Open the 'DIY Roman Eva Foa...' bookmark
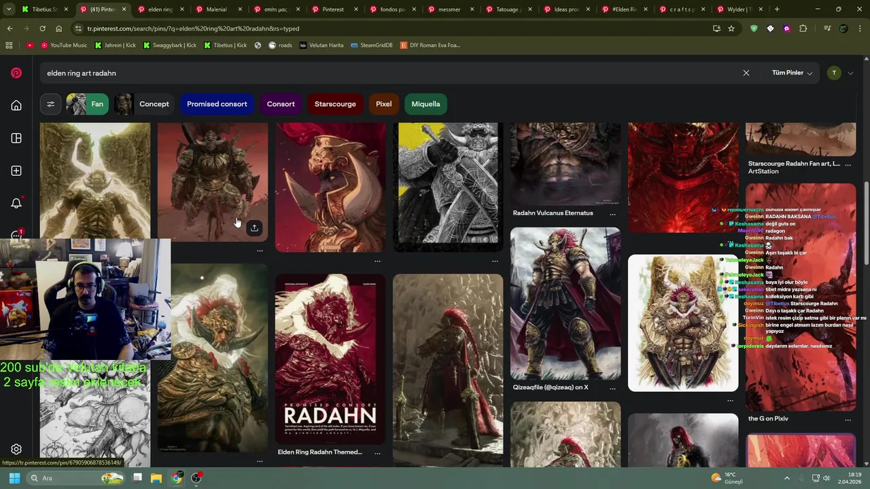The image size is (870, 489). (x=430, y=45)
